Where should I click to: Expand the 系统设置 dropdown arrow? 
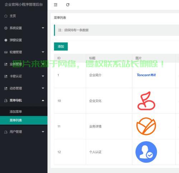click(43, 28)
